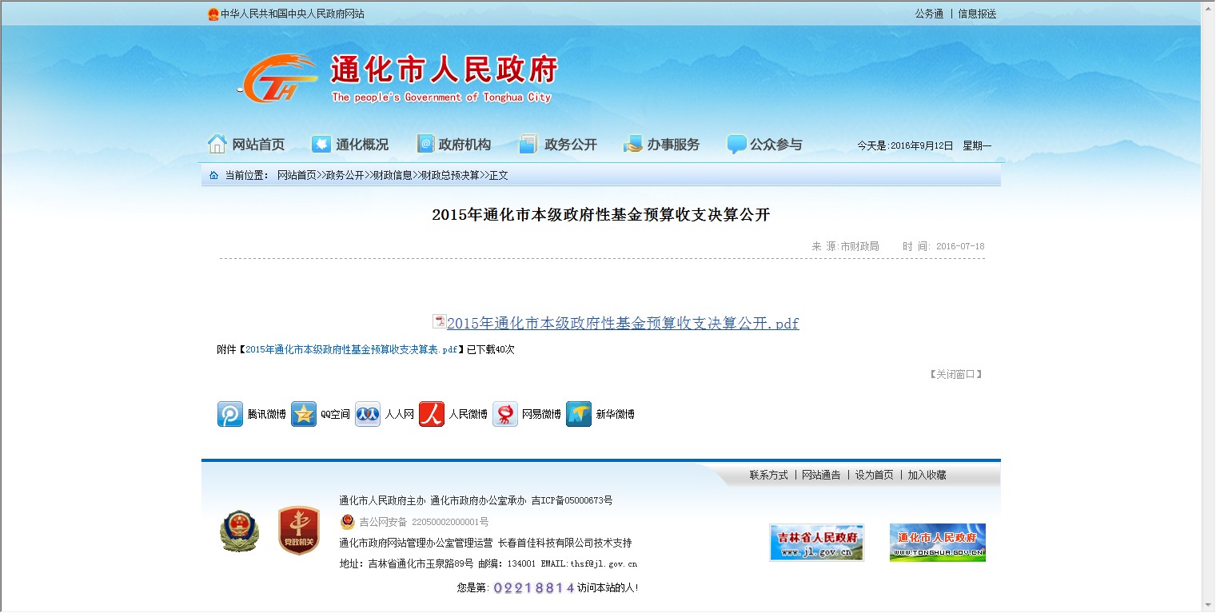Select the 公众参与 menu item

pos(765,145)
